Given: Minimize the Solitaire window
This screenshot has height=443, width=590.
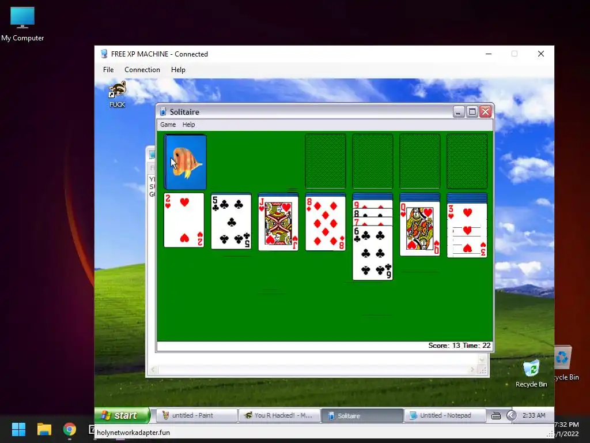Looking at the screenshot, I should click(459, 112).
